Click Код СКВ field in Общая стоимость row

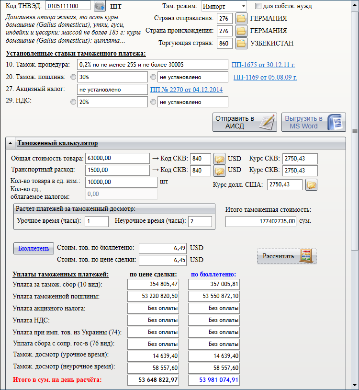[201, 159]
